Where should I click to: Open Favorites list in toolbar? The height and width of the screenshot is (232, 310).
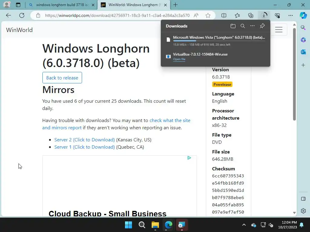tap(237, 15)
